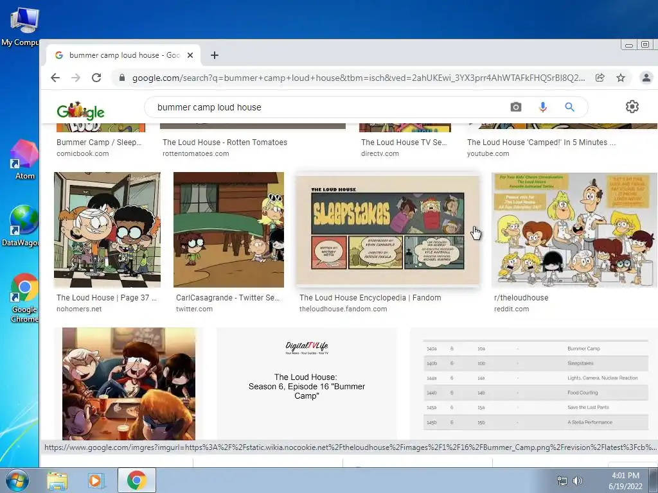
Task: Open the network tray icon
Action: 562,481
